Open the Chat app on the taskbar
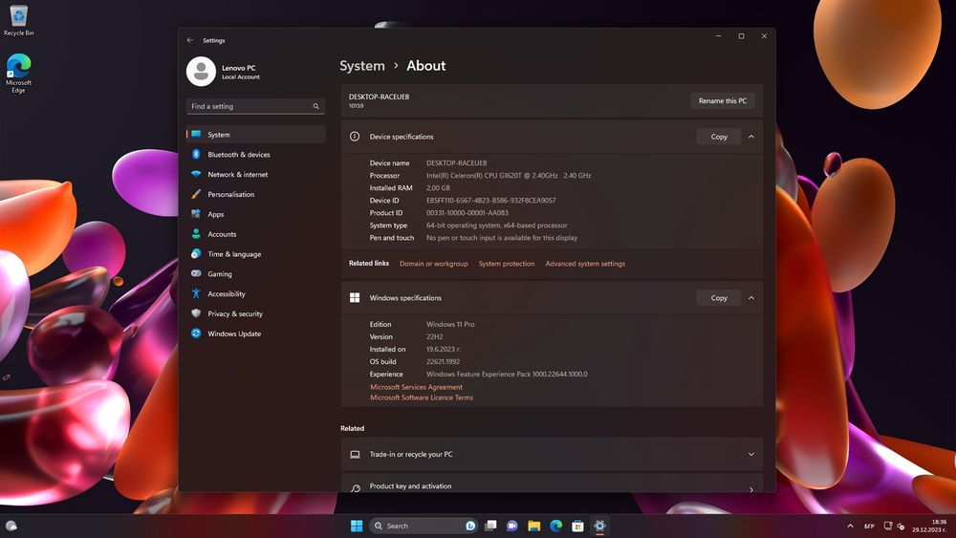The width and height of the screenshot is (956, 538). (x=512, y=526)
